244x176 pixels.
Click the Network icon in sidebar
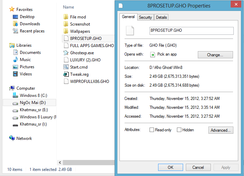point(12,138)
